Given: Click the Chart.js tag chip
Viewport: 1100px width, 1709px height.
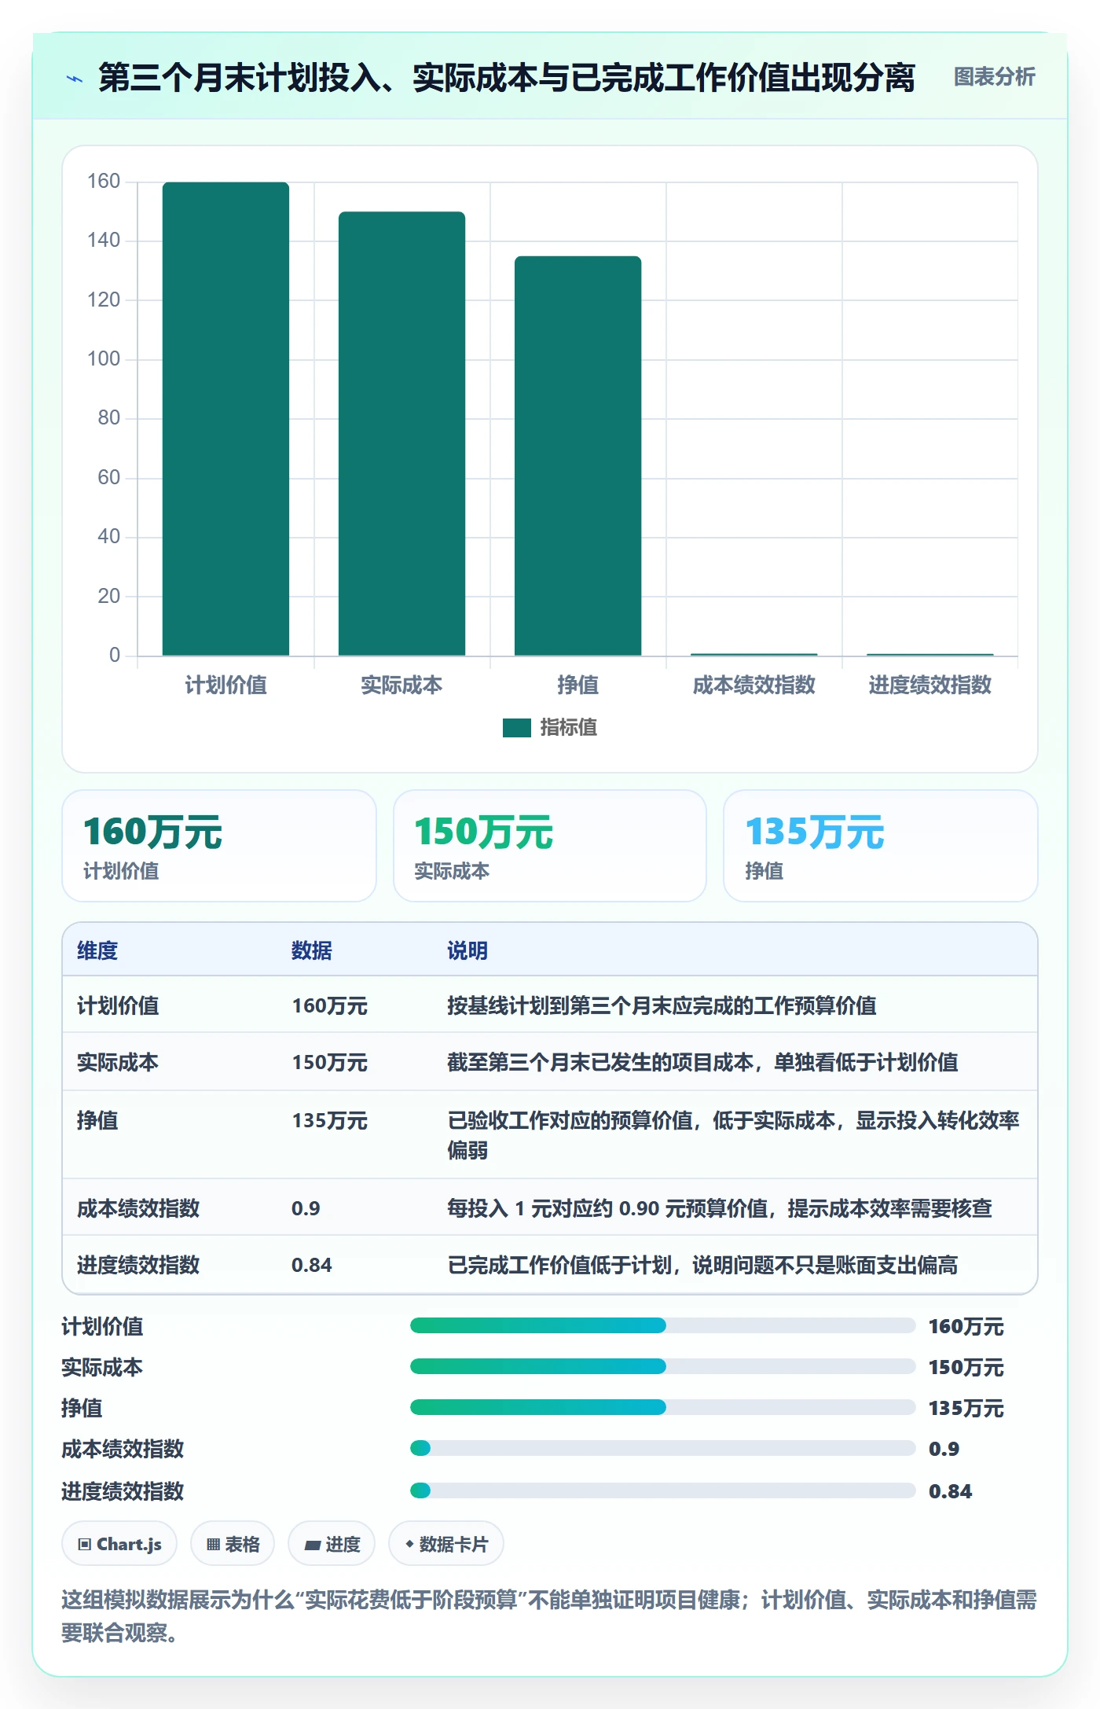Looking at the screenshot, I should point(119,1544).
